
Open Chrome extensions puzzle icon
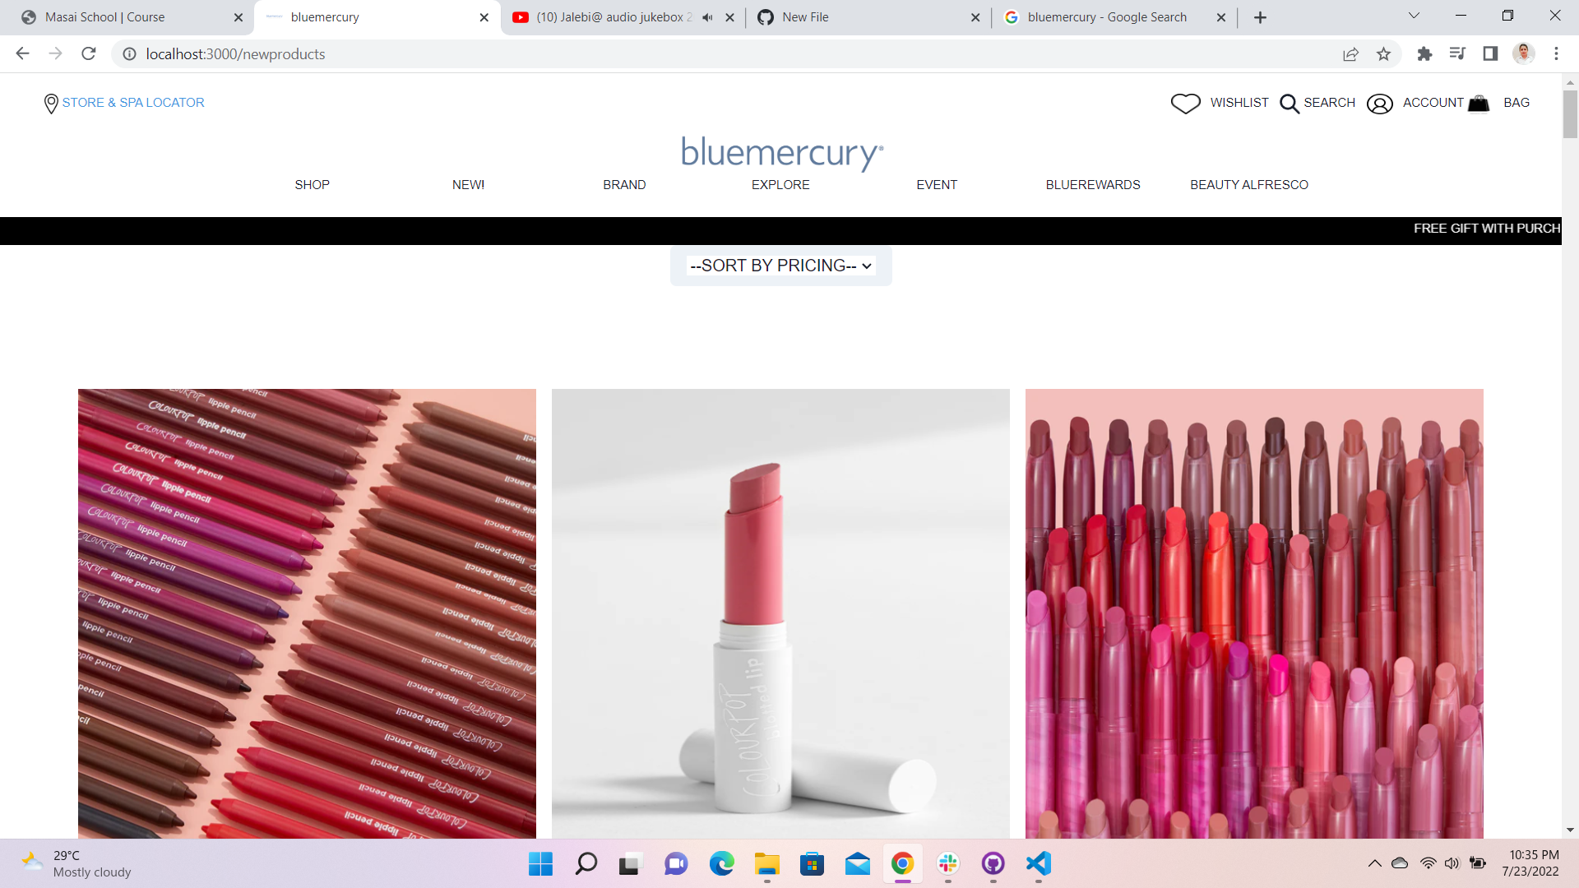point(1424,54)
